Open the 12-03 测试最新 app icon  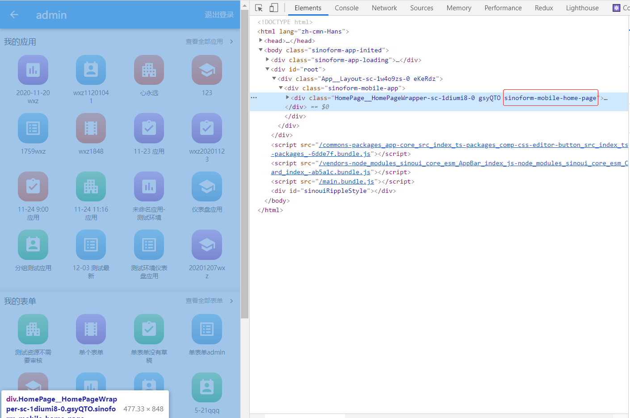pos(91,245)
